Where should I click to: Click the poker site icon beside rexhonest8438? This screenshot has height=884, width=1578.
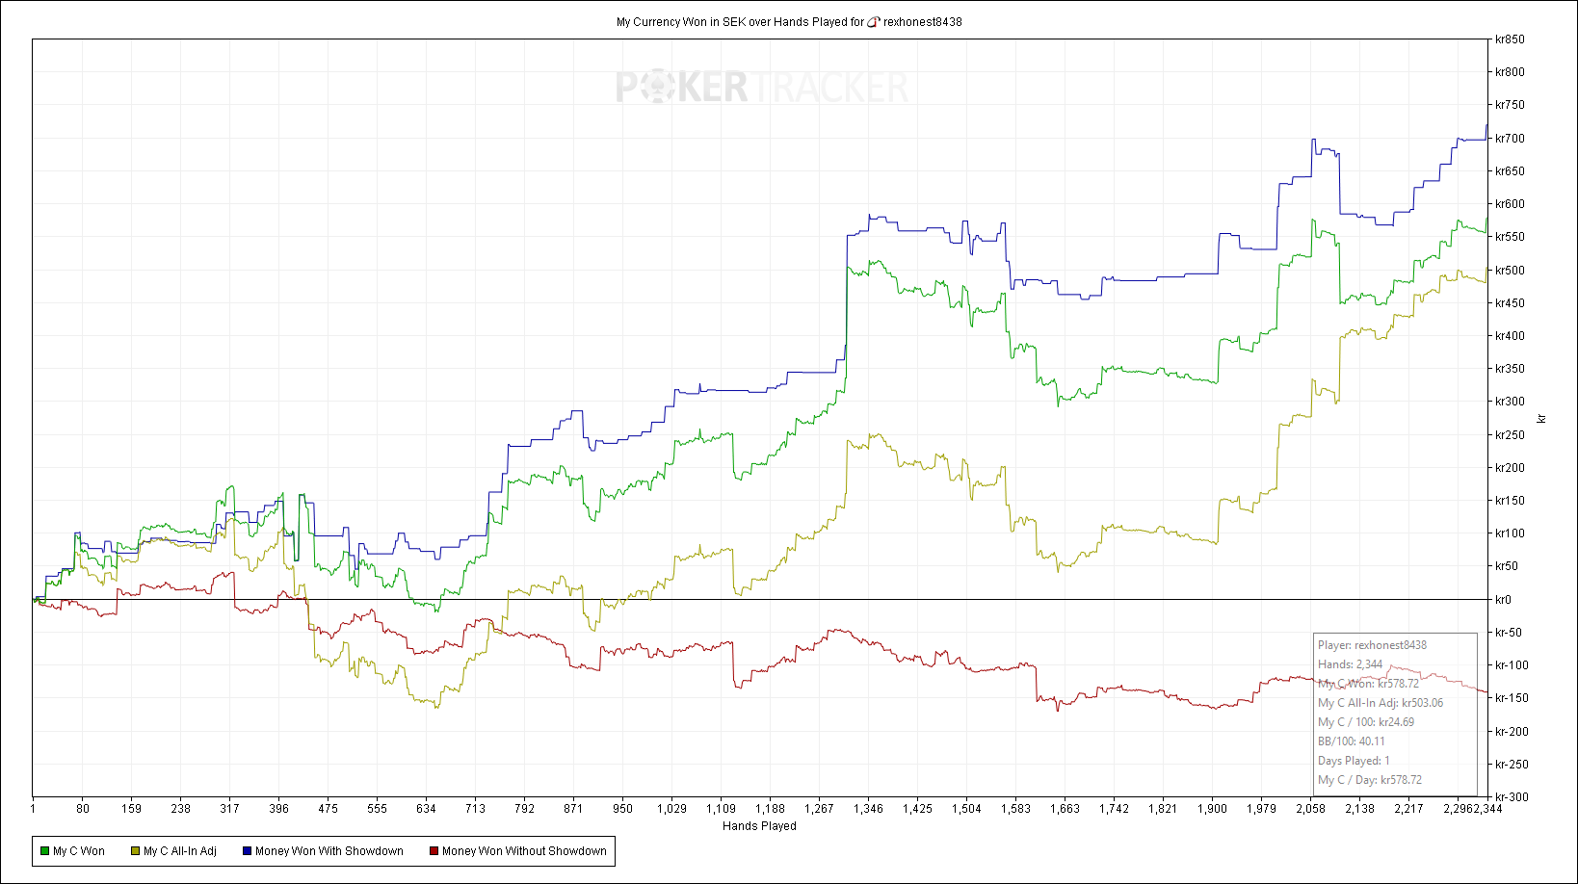pyautogui.click(x=874, y=22)
